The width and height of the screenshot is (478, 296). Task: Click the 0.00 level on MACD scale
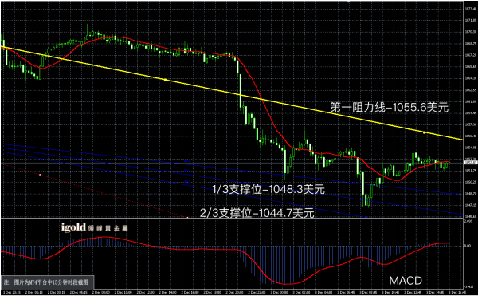(468, 246)
